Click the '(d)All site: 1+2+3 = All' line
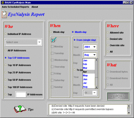This screenshot has height=118, width=134. tap(63, 113)
